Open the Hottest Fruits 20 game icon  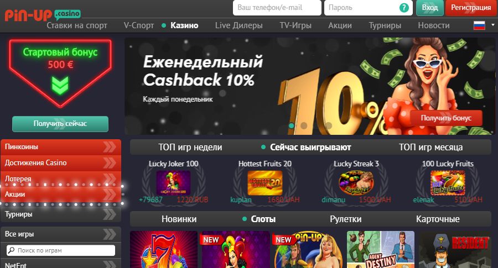click(265, 183)
